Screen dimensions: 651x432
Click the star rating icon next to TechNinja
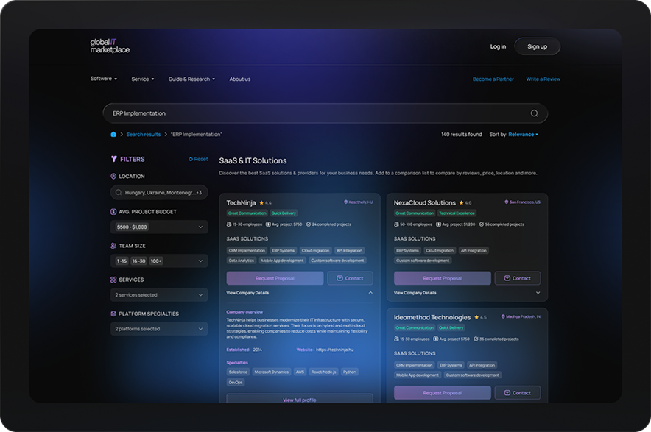tap(261, 202)
